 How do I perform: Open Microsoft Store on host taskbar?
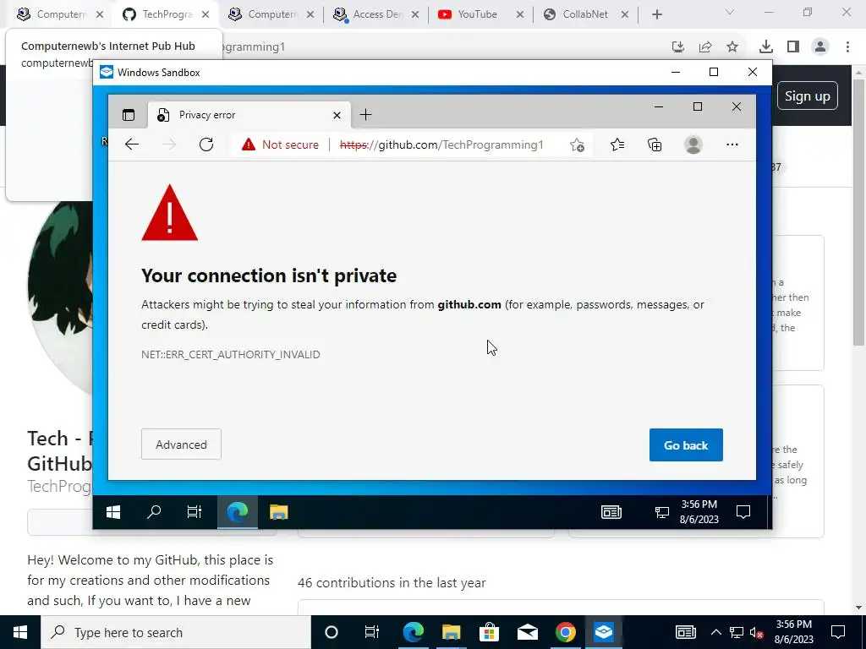(489, 632)
